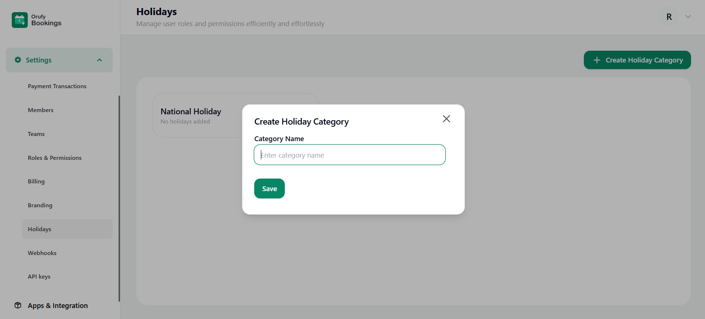Click the sidebar vertical scrollbar

tap(119, 198)
